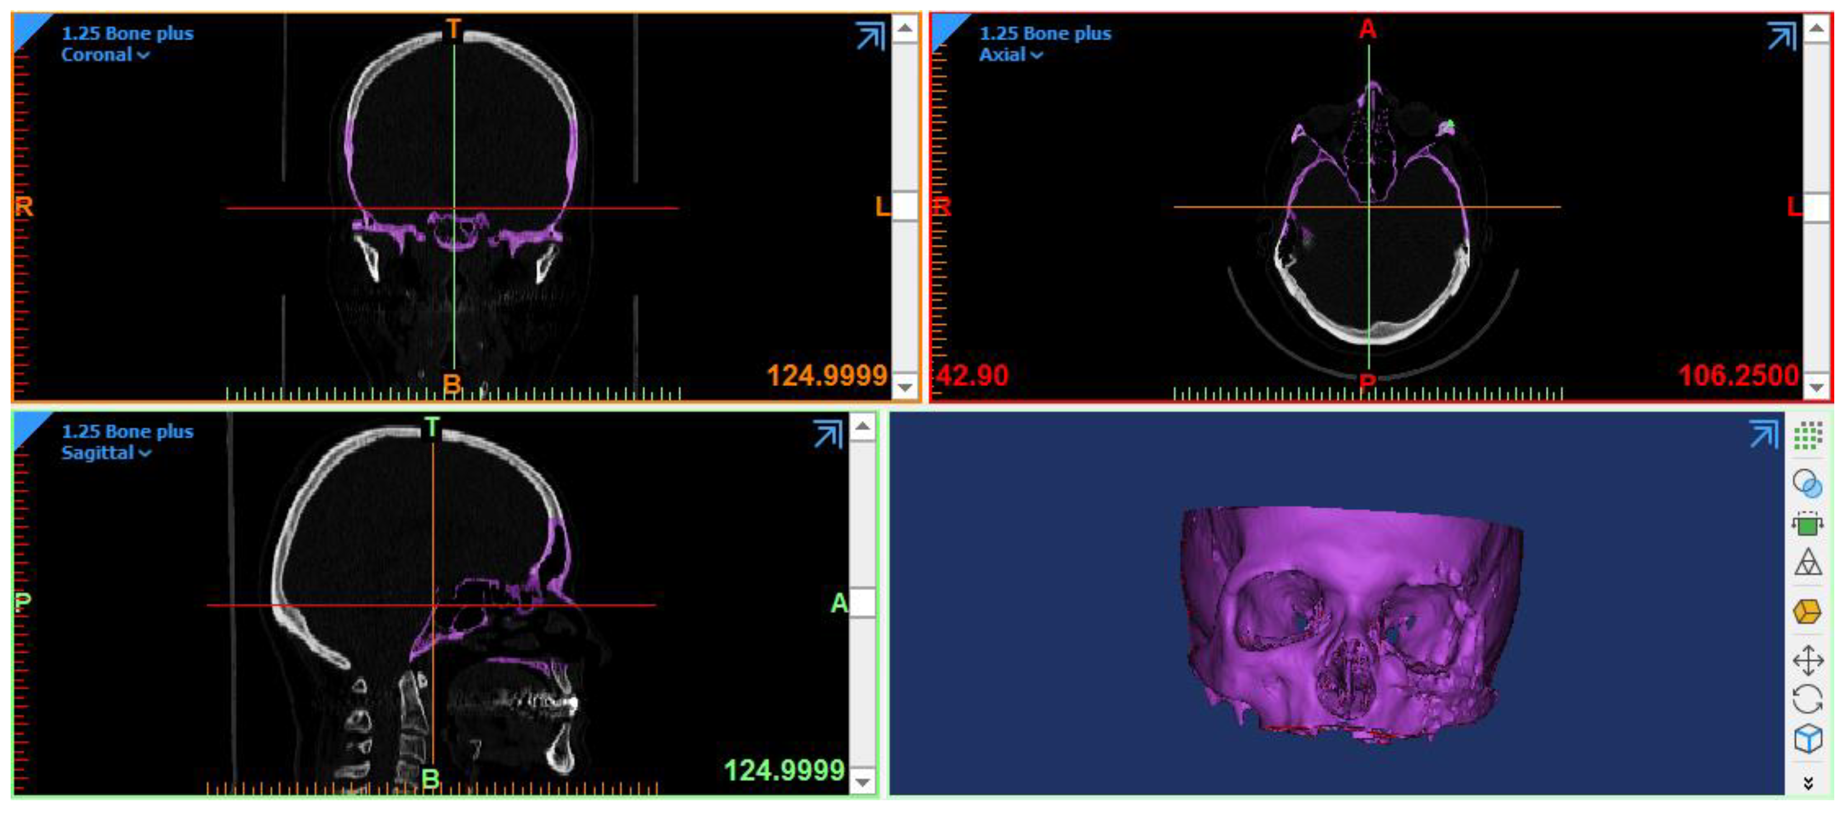Viewport: 1846px width, 817px height.
Task: Open the Sagittal view orientation dropdown
Action: coord(106,453)
